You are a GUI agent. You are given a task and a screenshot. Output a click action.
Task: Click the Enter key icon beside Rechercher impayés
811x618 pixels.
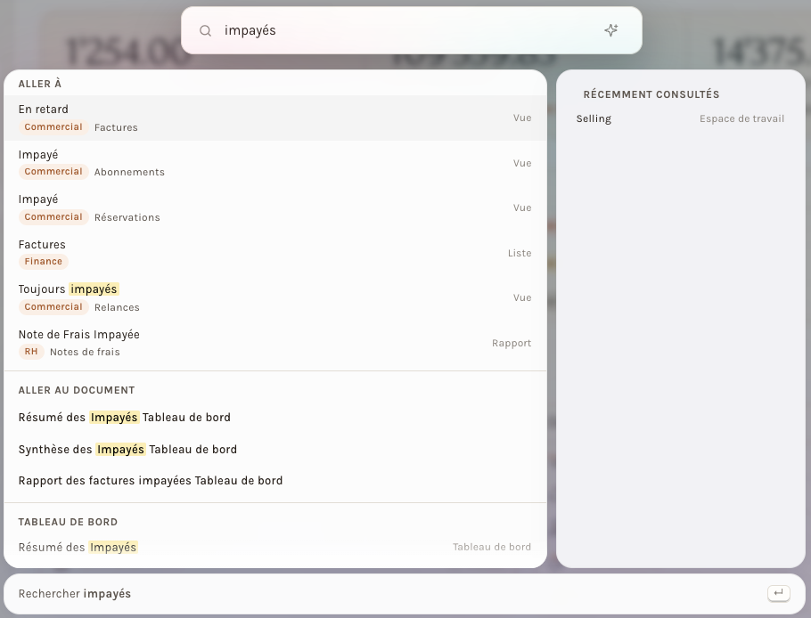click(x=778, y=593)
